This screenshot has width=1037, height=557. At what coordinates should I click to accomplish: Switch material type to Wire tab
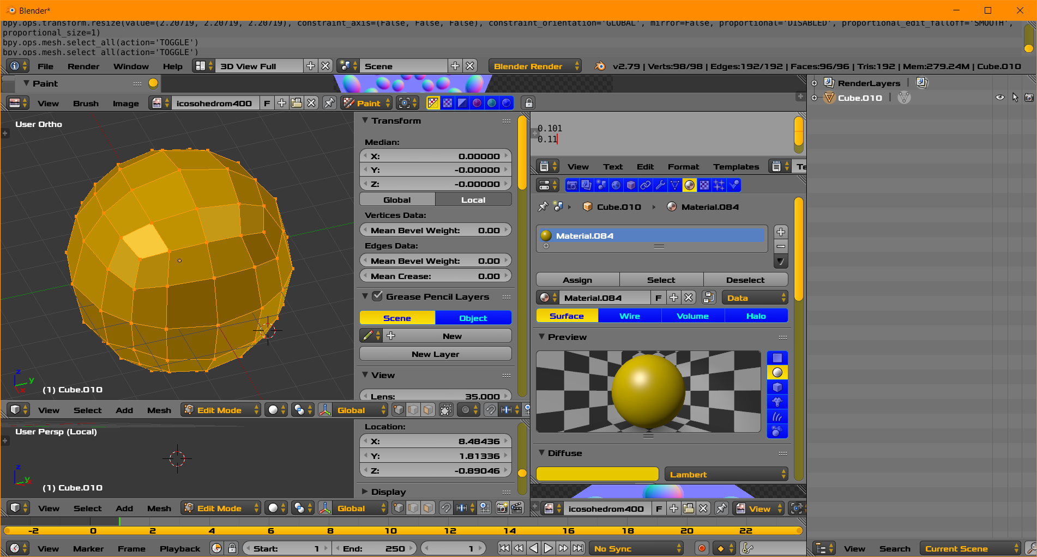pyautogui.click(x=630, y=316)
